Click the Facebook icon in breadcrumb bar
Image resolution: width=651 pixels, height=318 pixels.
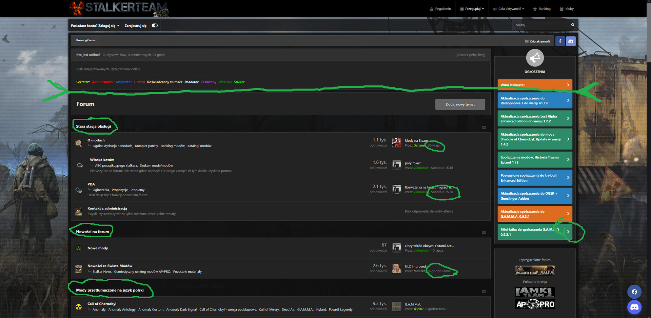tap(560, 41)
